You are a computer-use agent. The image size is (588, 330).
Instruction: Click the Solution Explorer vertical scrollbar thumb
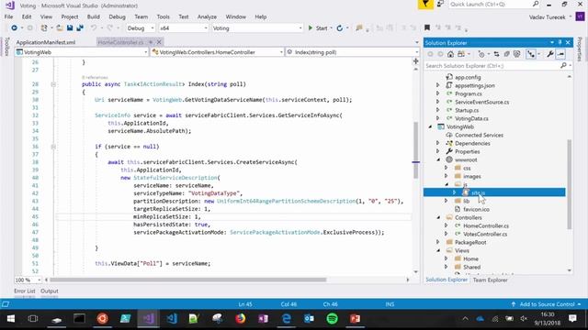coord(570,184)
